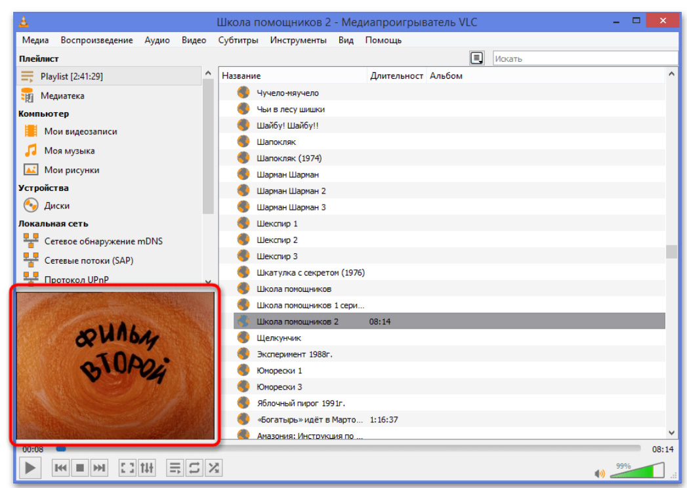Skip to the next track
Viewport: 687px width, 488px height.
[x=98, y=468]
